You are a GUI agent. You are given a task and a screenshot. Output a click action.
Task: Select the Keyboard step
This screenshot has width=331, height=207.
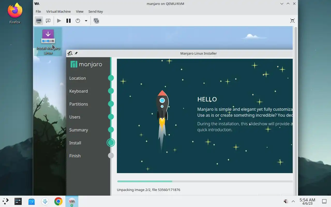(x=79, y=91)
